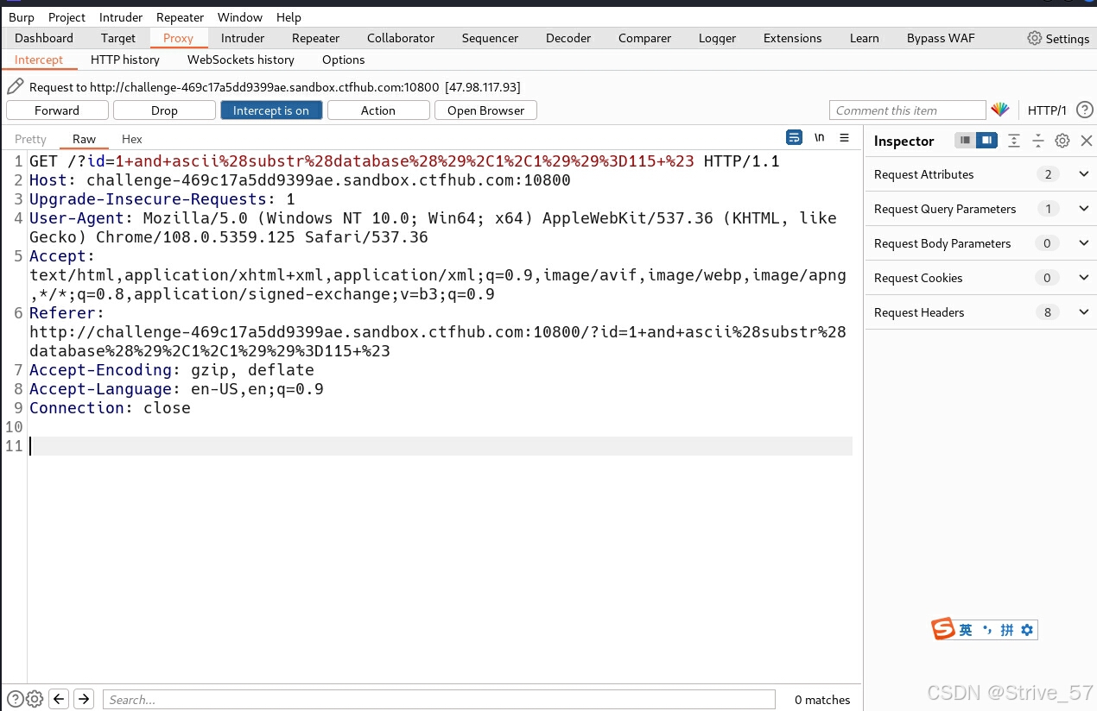Forward the intercepted request

click(57, 110)
